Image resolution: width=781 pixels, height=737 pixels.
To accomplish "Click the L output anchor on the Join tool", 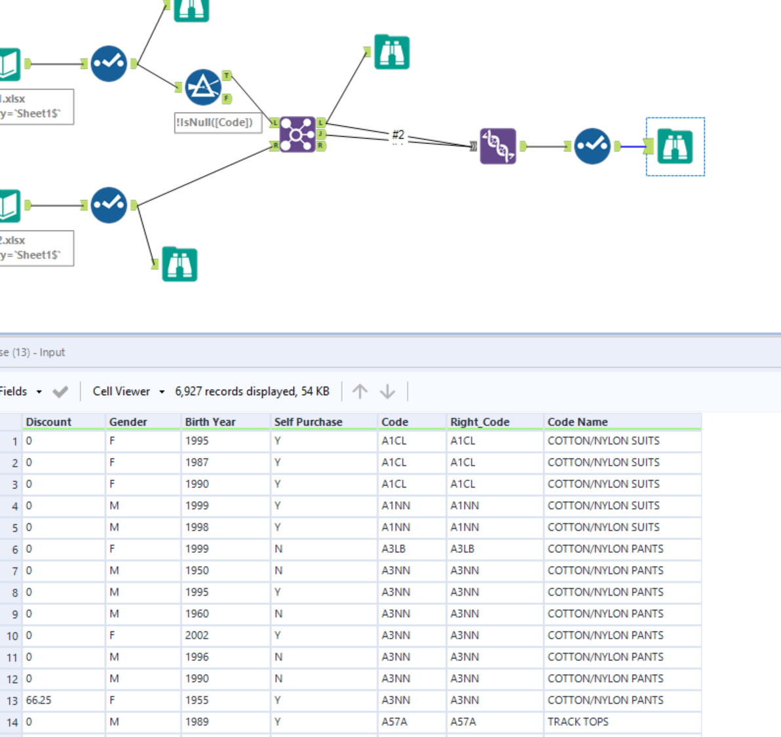I will tap(320, 122).
